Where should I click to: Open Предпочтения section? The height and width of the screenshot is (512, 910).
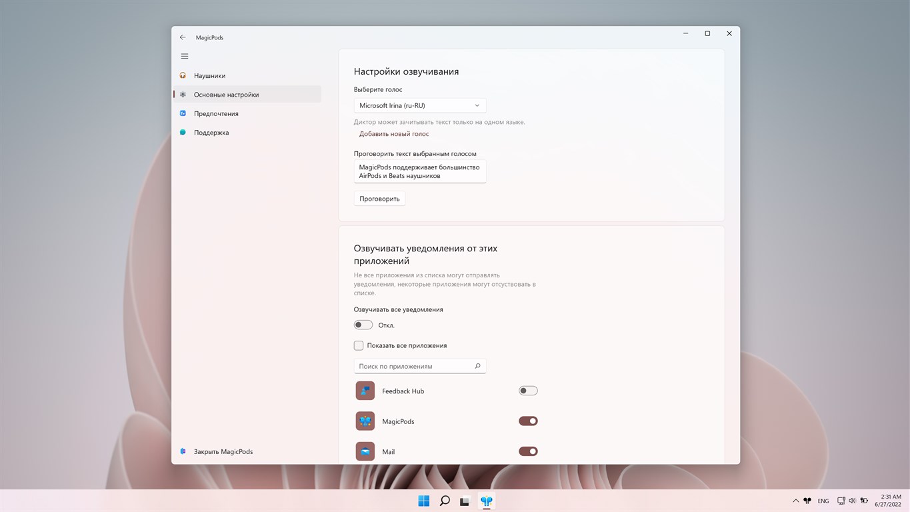[247, 113]
